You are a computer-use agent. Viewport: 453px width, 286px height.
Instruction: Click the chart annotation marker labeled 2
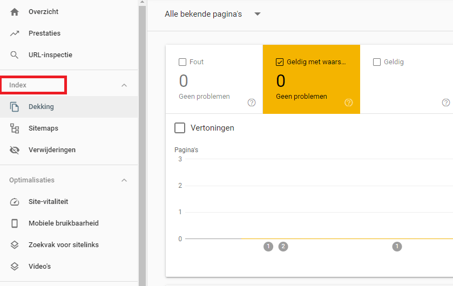283,247
